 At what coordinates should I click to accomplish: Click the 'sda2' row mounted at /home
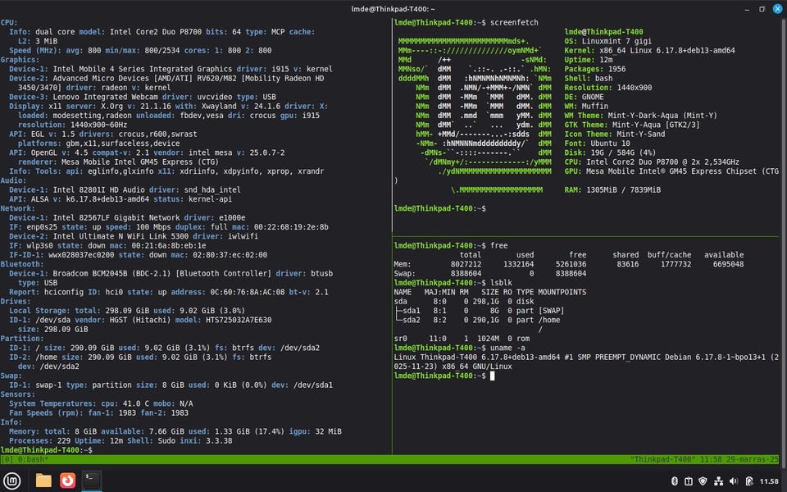pyautogui.click(x=477, y=320)
